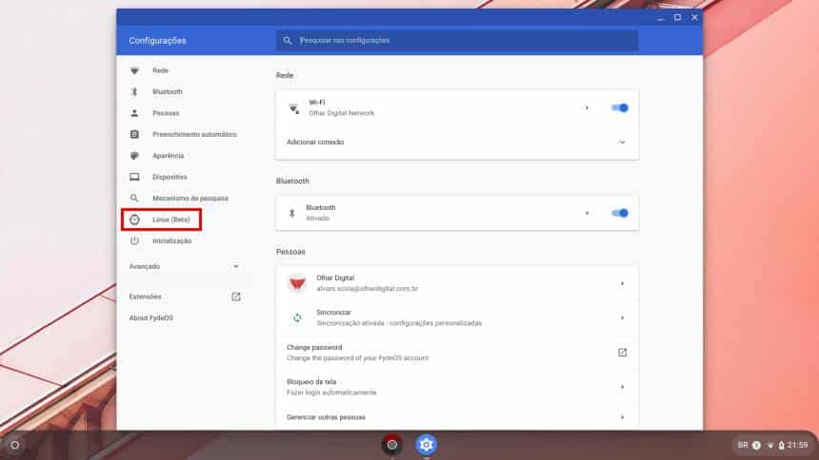This screenshot has height=460, width=819.
Task: Expand the Avançado section arrow
Action: click(236, 266)
